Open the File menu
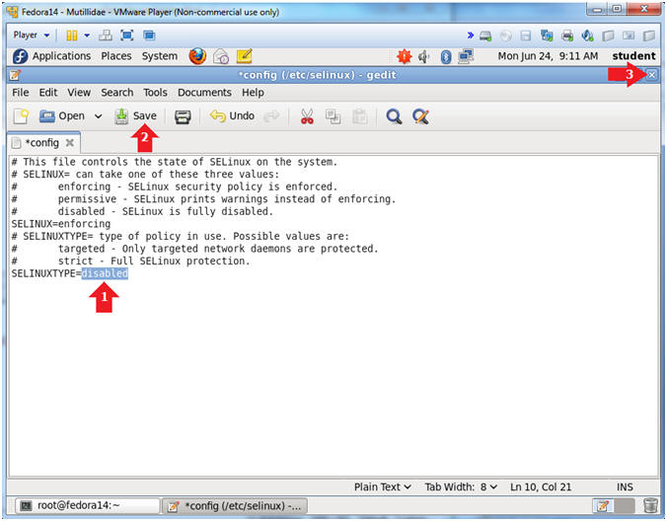 coord(21,93)
